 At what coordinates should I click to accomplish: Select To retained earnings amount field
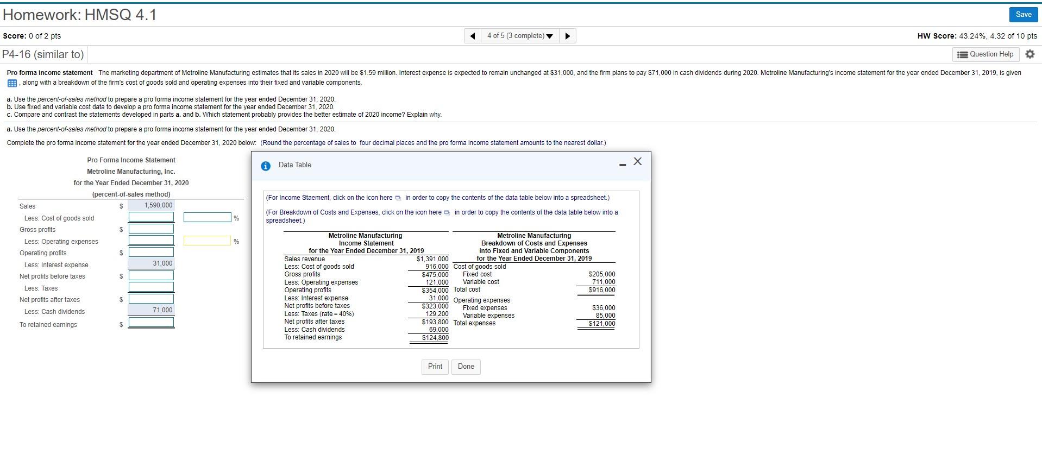click(x=151, y=322)
